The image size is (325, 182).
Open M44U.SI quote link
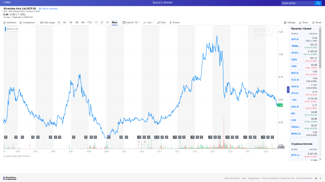(296, 134)
